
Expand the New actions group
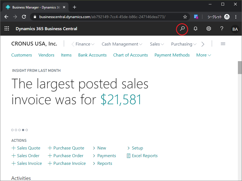99,148
